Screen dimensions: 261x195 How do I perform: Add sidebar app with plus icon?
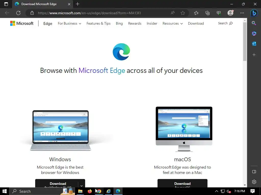point(254,55)
